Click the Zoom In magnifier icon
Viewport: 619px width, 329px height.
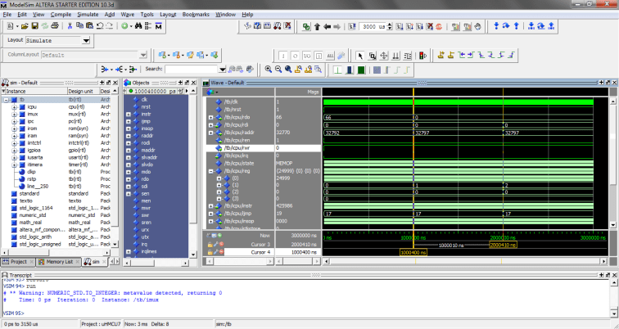pos(268,70)
